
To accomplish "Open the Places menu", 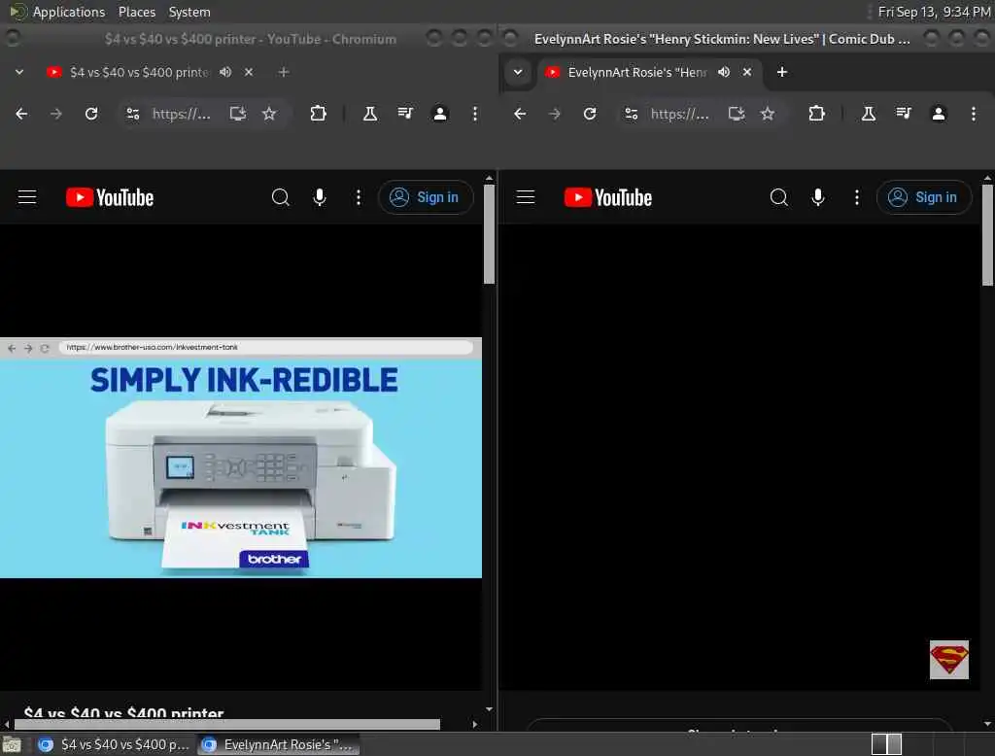I will click(x=137, y=12).
